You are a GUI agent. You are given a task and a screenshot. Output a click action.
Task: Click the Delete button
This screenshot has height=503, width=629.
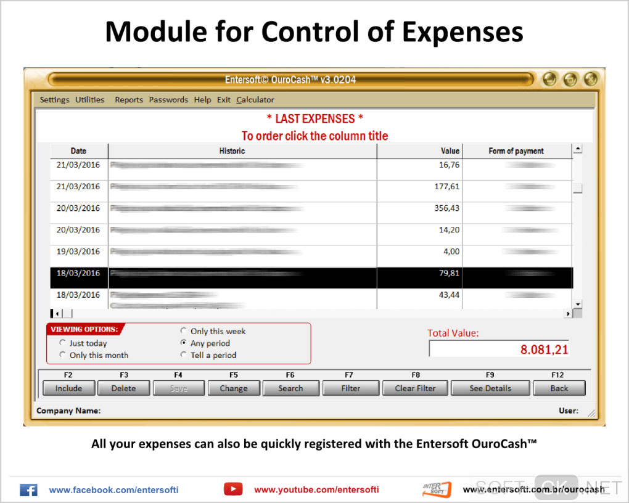pos(123,388)
